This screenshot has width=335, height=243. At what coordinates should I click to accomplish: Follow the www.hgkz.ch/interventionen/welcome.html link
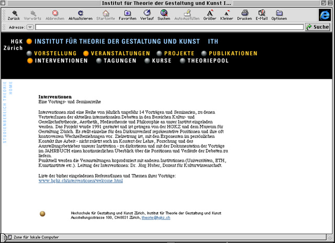click(81, 181)
